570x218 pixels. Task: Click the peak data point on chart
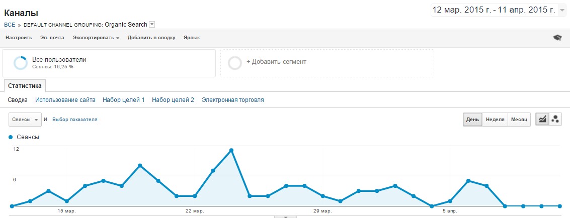231,150
